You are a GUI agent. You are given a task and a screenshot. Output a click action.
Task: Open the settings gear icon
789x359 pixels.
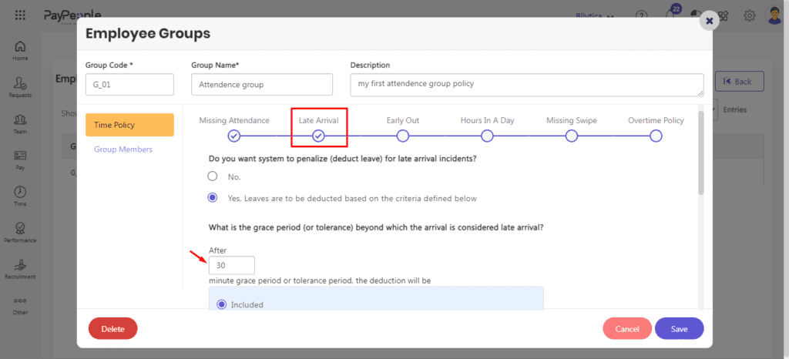[x=749, y=15]
